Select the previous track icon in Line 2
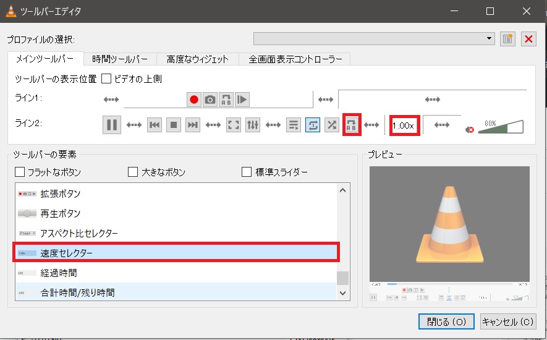The image size is (547, 340). [x=155, y=125]
